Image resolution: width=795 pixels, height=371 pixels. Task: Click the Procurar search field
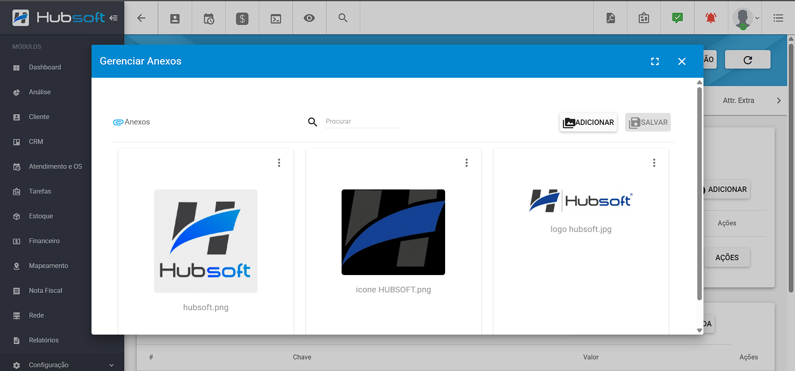pos(362,122)
